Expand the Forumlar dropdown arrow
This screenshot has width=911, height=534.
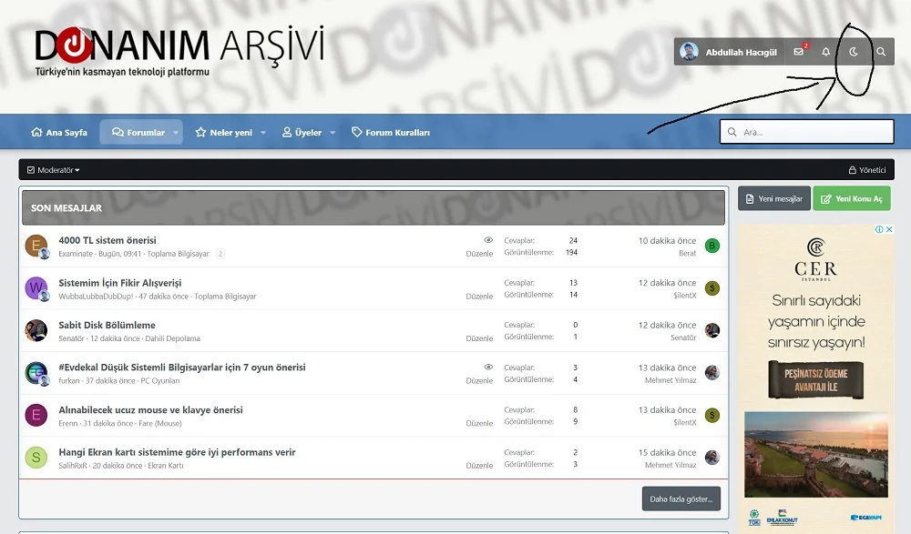pos(176,132)
